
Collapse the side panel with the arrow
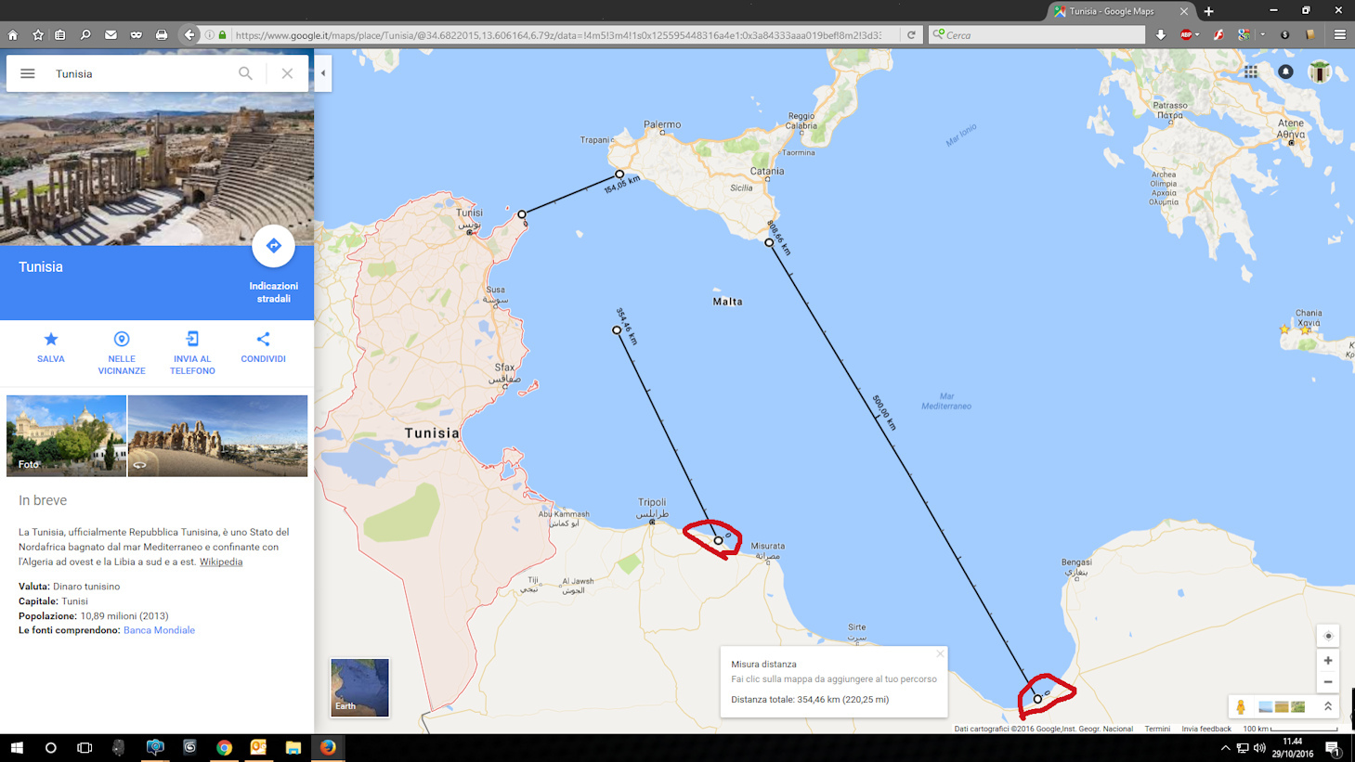click(x=323, y=73)
